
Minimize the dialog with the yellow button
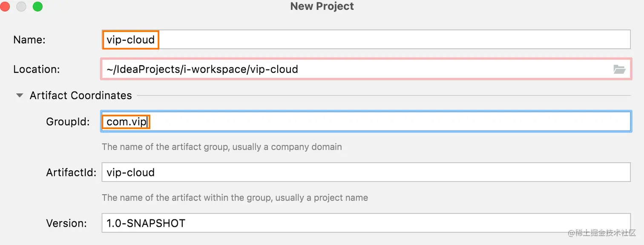[x=21, y=6]
